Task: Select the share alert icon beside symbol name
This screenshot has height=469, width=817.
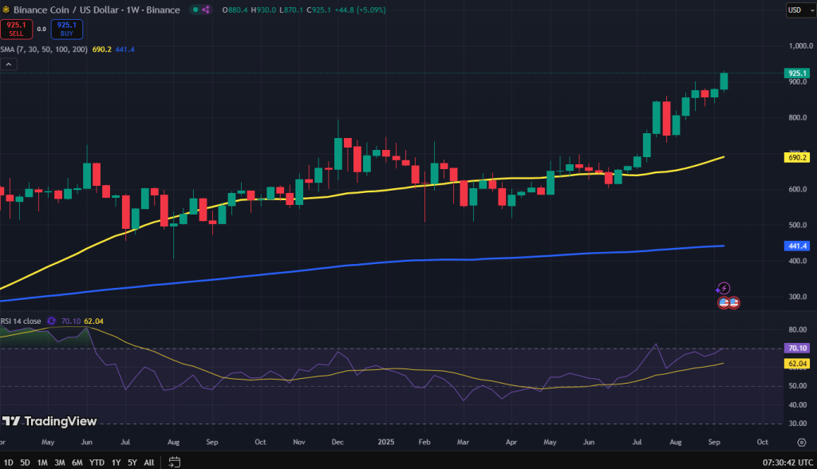Action: click(206, 10)
